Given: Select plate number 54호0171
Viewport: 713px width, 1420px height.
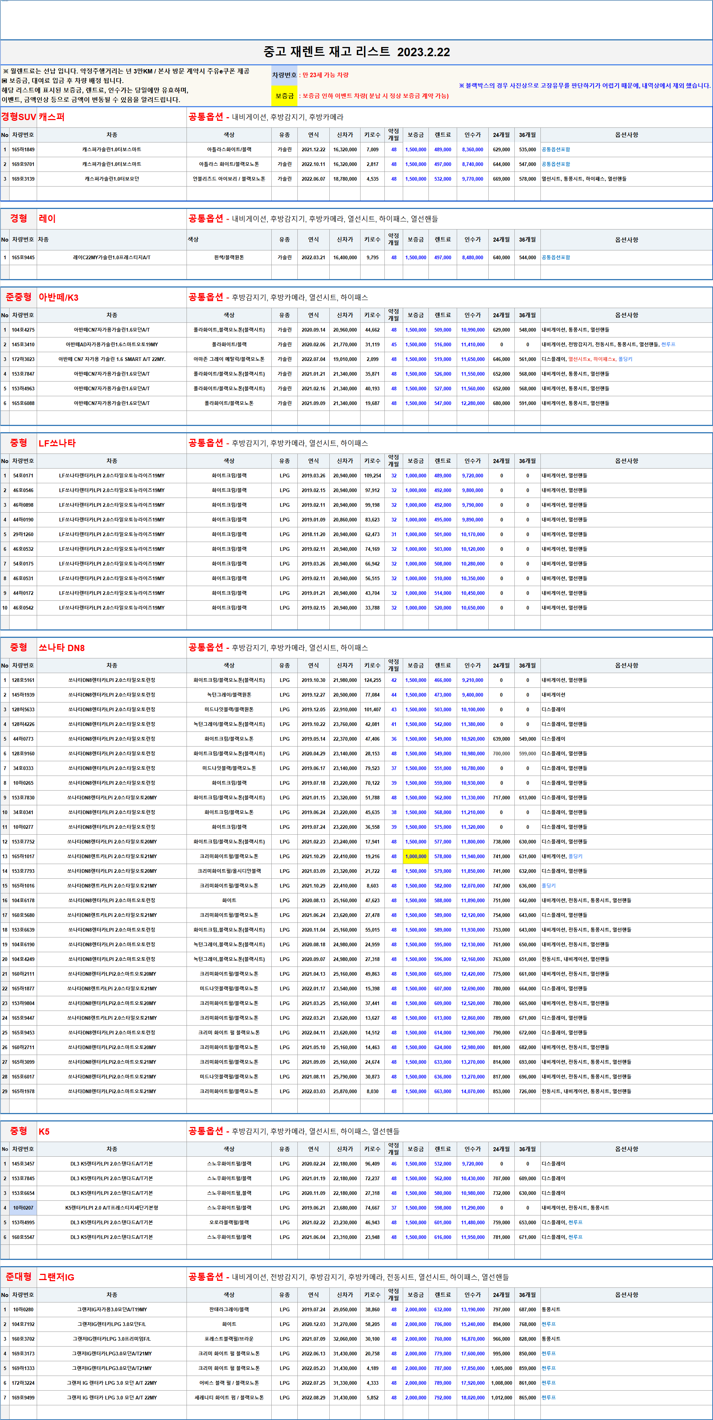Looking at the screenshot, I should click(23, 476).
